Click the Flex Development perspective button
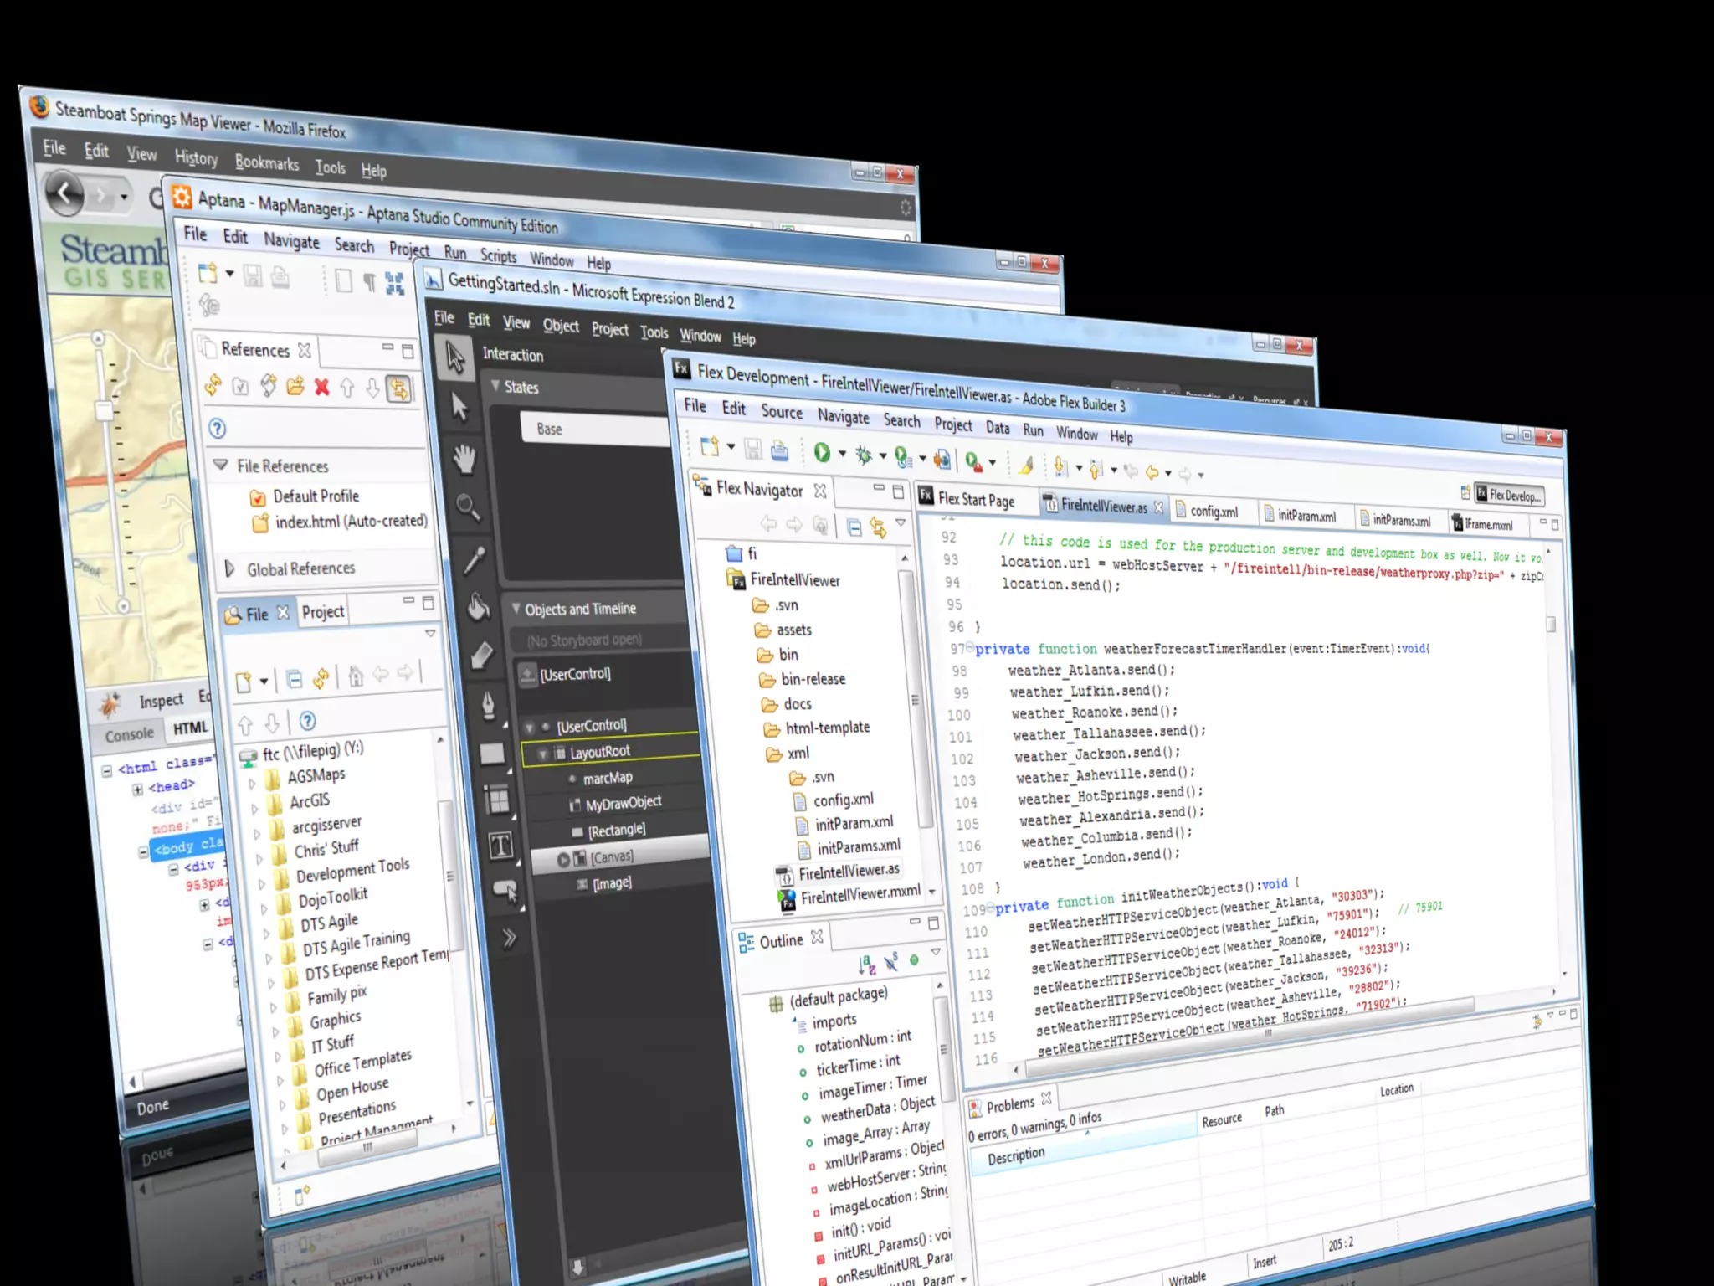This screenshot has height=1286, width=1714. 1508,495
